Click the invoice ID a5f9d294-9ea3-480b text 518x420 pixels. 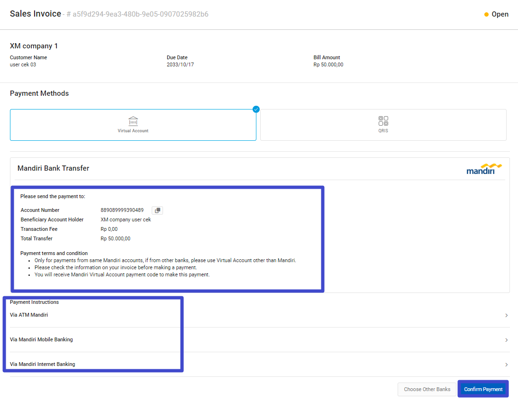(140, 14)
